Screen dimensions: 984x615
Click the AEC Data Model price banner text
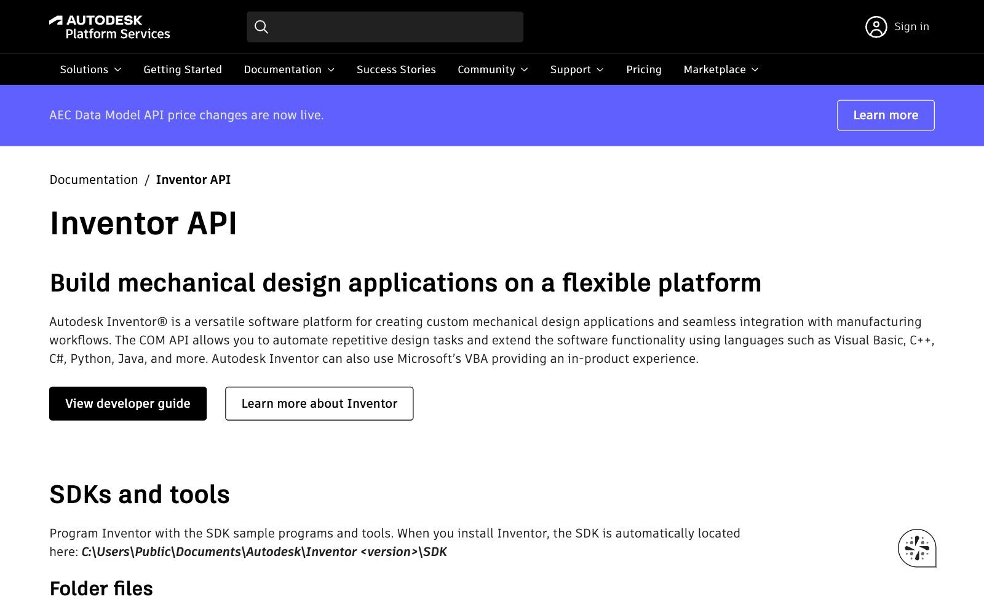186,115
